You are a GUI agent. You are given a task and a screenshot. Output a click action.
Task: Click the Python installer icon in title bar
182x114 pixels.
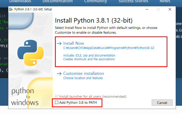[x=11, y=9]
